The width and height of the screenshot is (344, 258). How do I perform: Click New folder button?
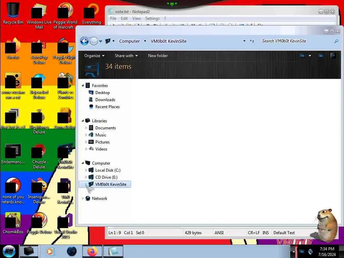pyautogui.click(x=158, y=56)
